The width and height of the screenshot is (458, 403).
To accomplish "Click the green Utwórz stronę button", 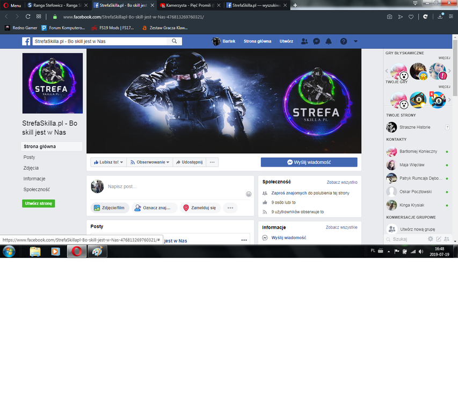I will (x=39, y=204).
